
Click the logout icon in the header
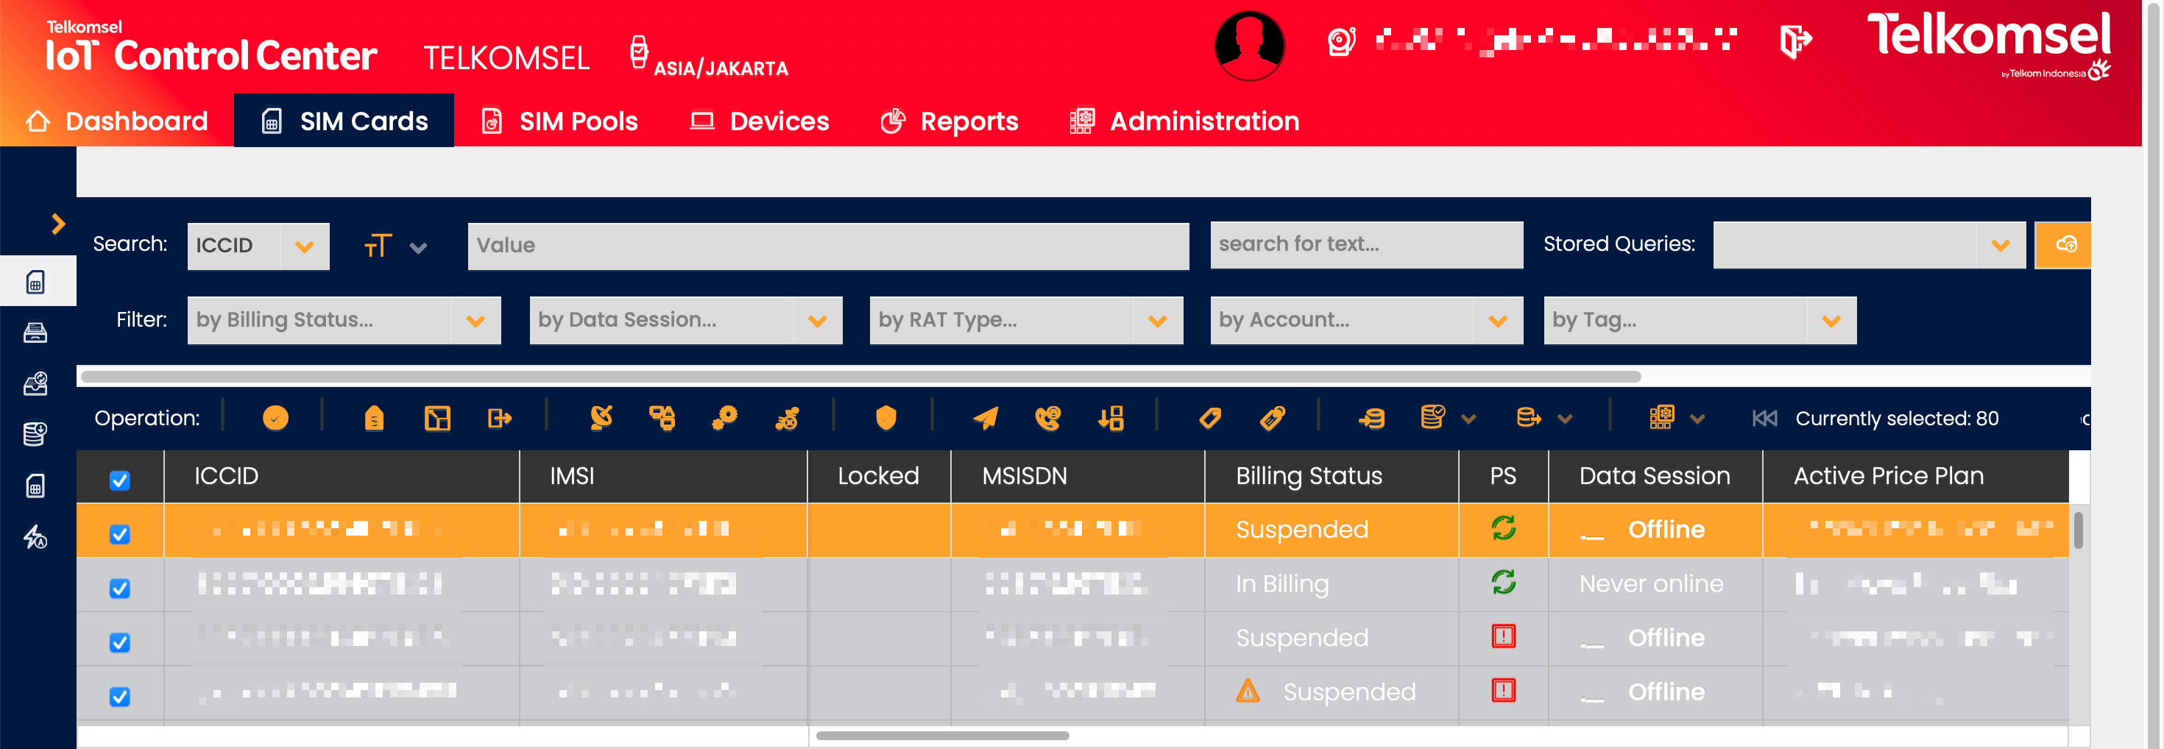tap(1795, 40)
